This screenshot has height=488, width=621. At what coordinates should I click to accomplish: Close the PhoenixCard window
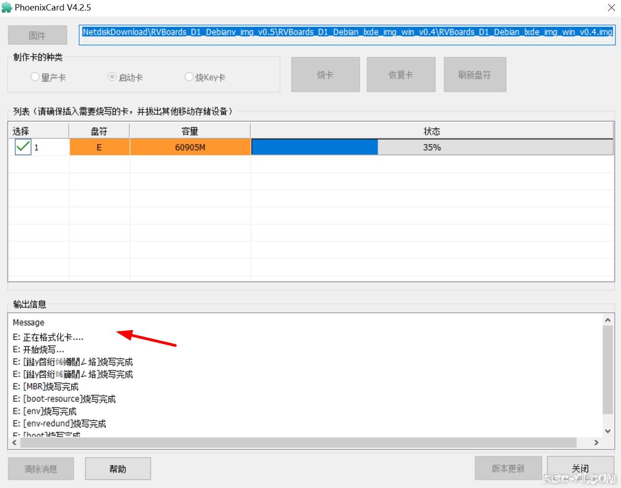click(611, 7)
